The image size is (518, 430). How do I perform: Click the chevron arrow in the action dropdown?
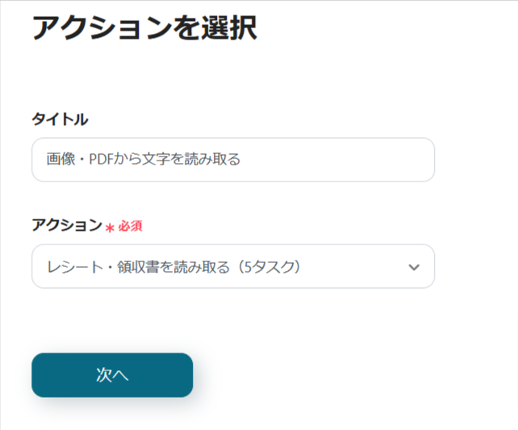pos(414,267)
